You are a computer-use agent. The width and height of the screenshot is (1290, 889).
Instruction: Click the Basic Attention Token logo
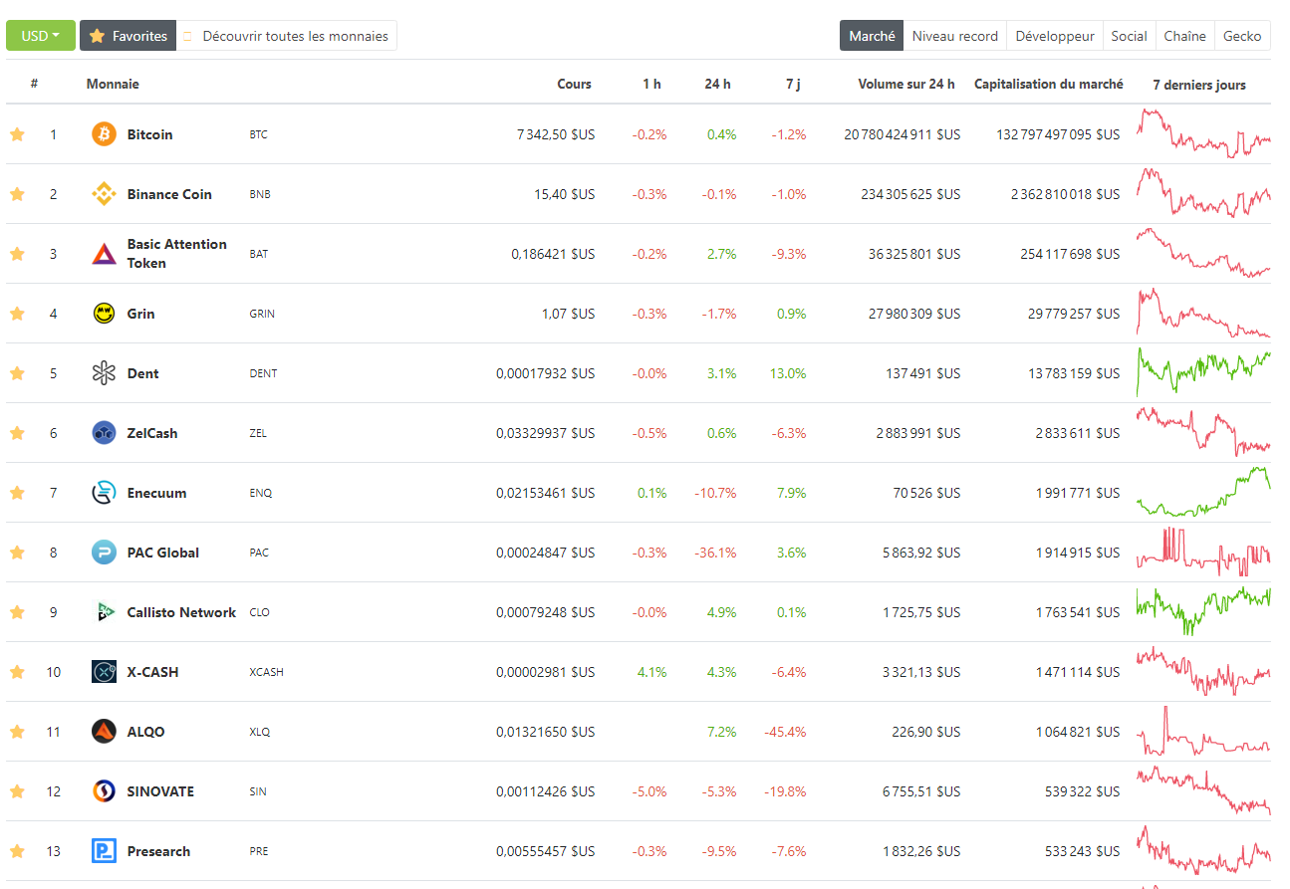(104, 254)
